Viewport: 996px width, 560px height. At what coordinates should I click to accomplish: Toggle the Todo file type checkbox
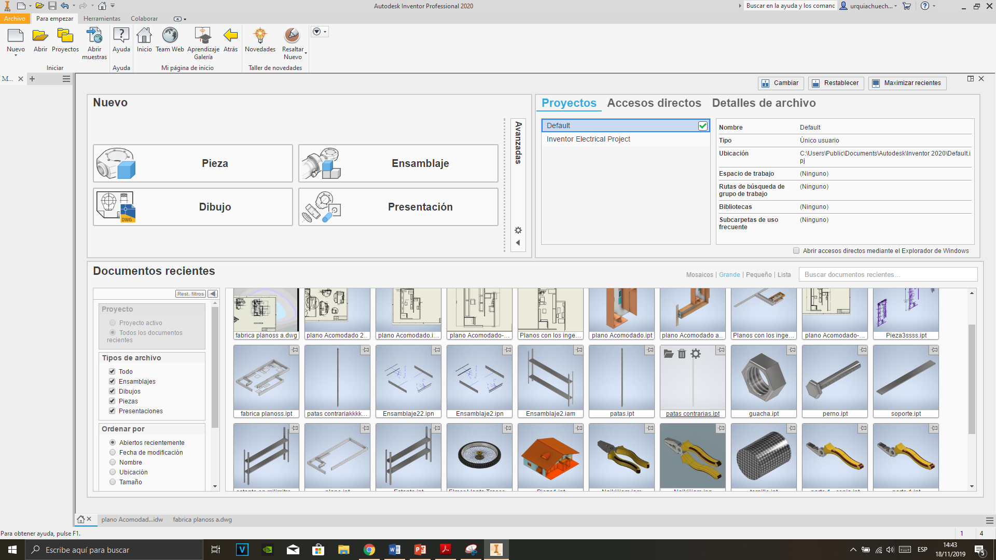pos(112,371)
